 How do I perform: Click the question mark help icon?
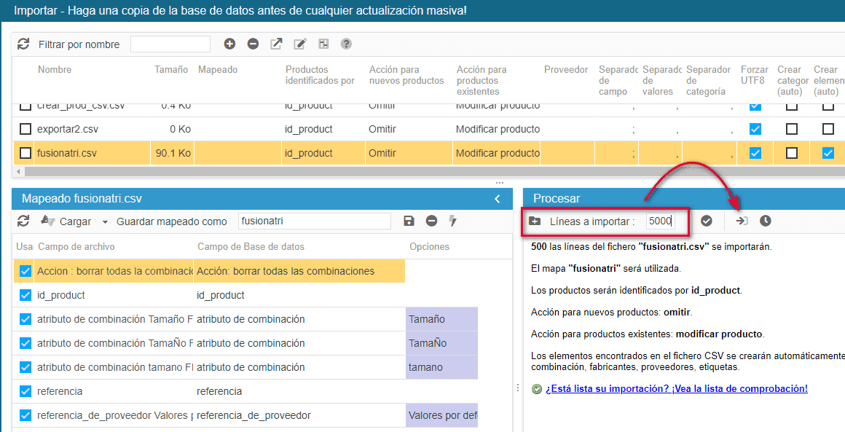point(346,44)
